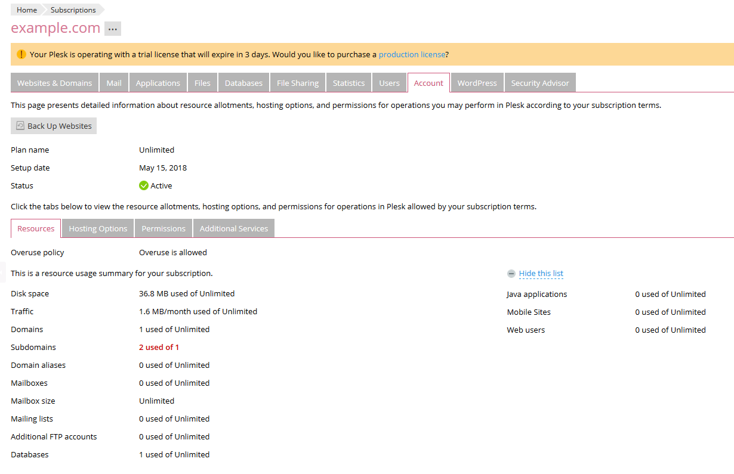Collapse list using Hide this list link

click(x=541, y=274)
